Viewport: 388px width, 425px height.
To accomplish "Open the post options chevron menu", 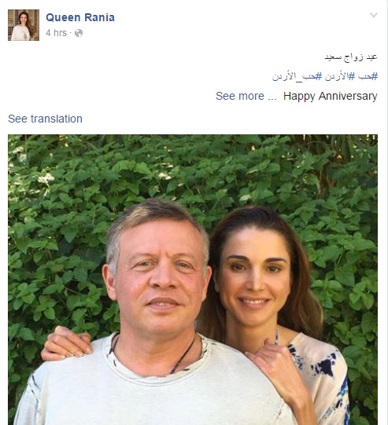I will click(374, 15).
